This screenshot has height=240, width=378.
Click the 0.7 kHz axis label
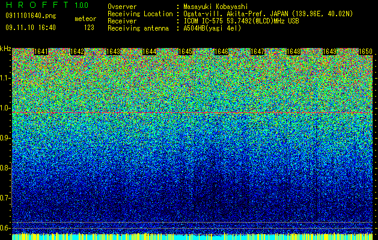tap(5, 198)
